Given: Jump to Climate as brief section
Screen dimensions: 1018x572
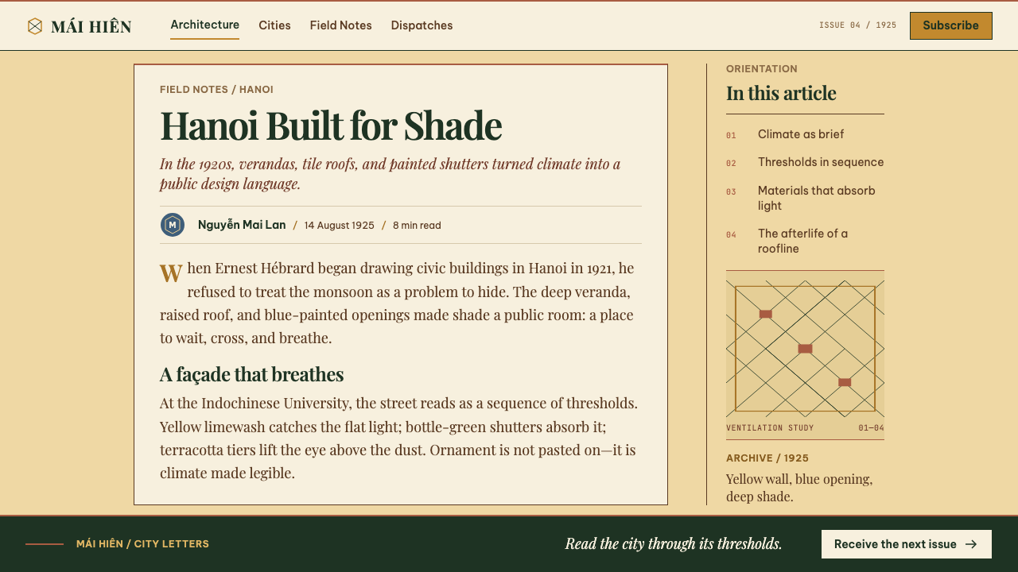Looking at the screenshot, I should click(x=801, y=134).
